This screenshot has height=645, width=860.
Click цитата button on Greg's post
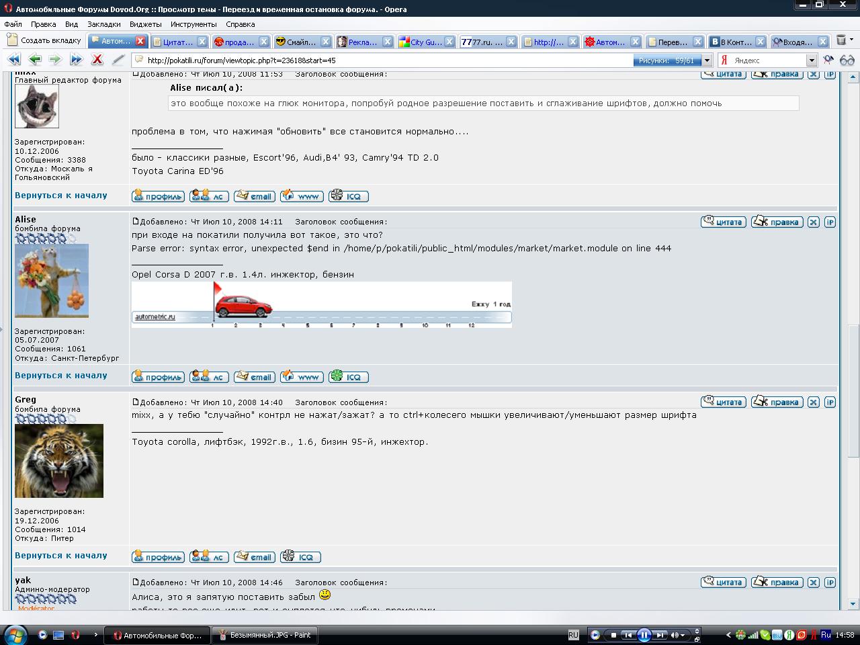pos(723,402)
